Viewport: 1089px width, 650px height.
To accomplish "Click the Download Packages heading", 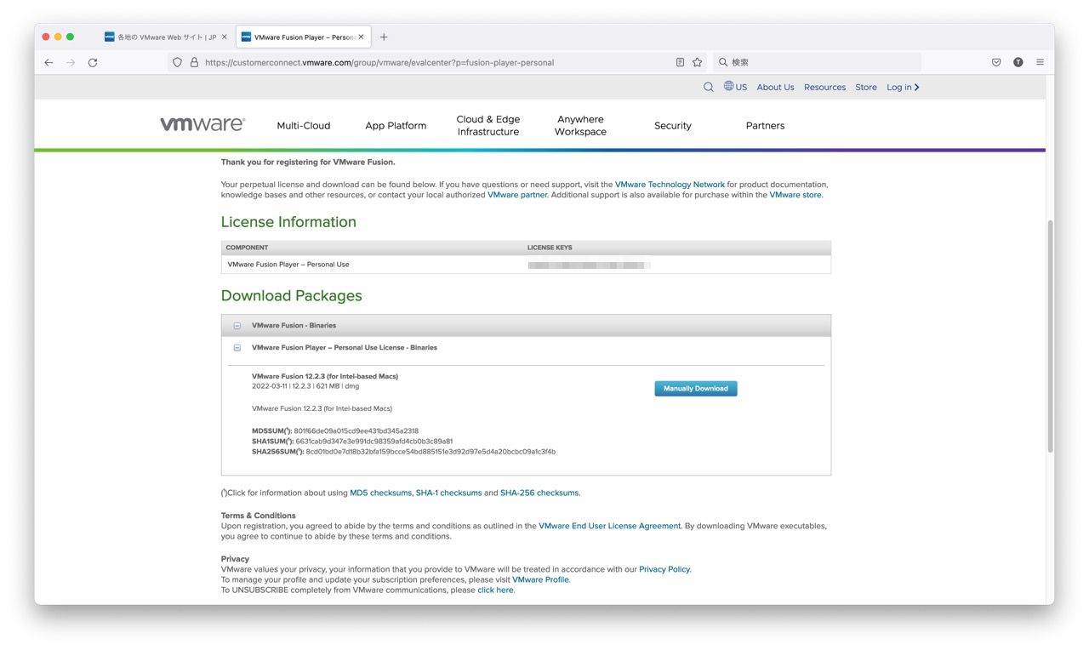I will coord(292,296).
